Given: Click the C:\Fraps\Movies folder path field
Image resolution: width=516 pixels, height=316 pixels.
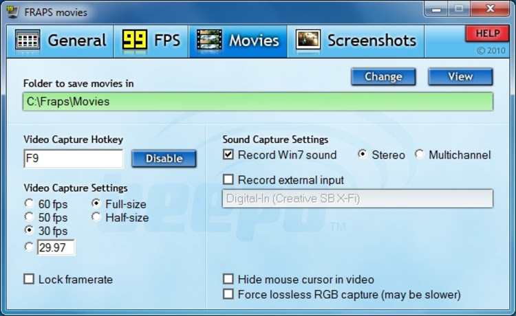Looking at the screenshot, I should (x=258, y=102).
